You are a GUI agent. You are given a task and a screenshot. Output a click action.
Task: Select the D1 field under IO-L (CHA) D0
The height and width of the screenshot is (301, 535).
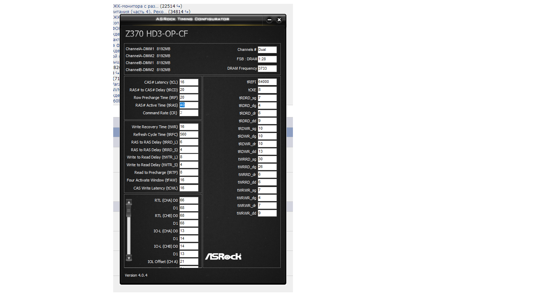tap(189, 239)
